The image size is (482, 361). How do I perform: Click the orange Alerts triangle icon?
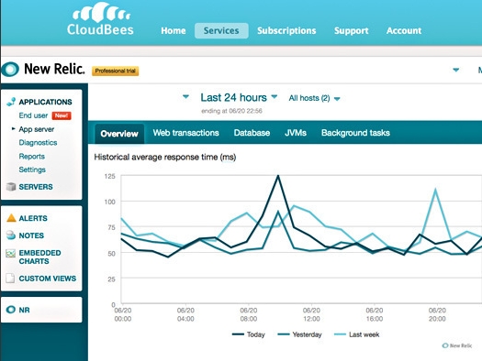(11, 218)
